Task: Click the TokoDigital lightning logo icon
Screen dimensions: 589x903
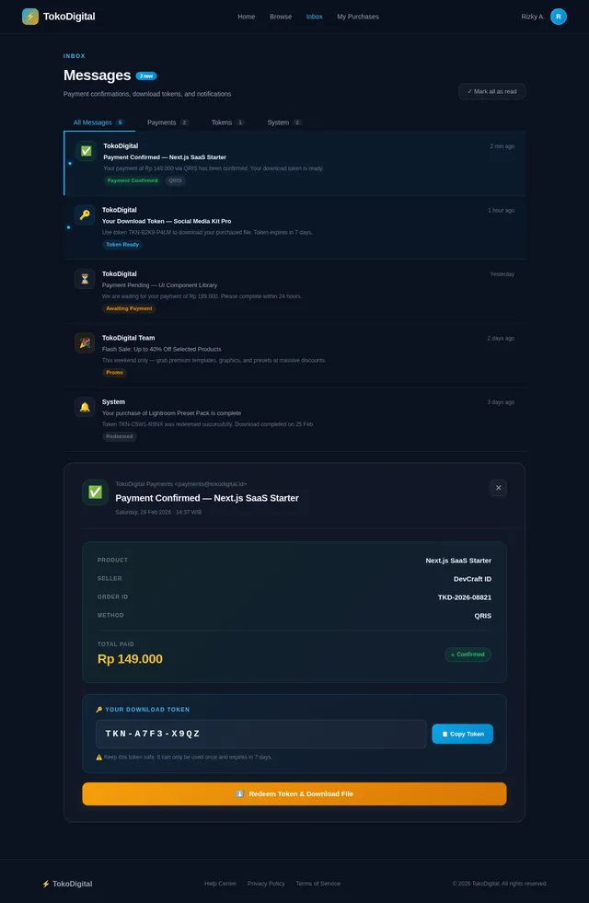Action: tap(30, 17)
